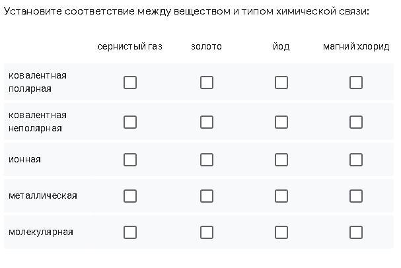Screen dimensions: 401x268
Task: Check ковалентная полярная for йод
Action: (x=281, y=83)
